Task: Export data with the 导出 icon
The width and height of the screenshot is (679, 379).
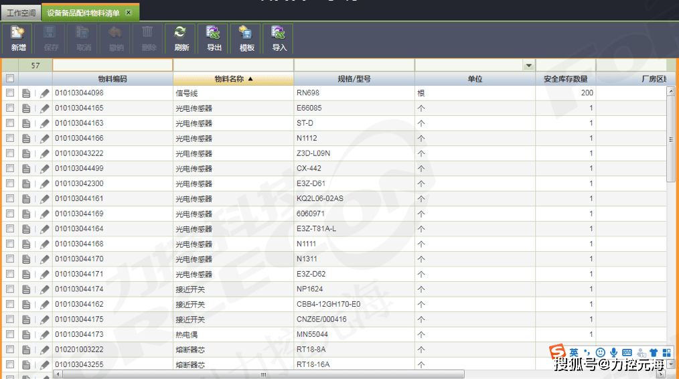Action: point(214,39)
